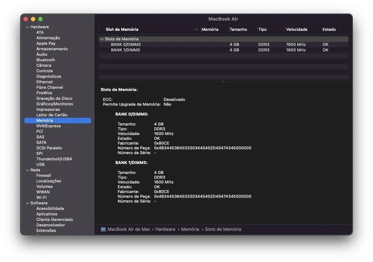The width and height of the screenshot is (373, 262).
Task: Click the first Número de Peça value
Action: [202, 148]
